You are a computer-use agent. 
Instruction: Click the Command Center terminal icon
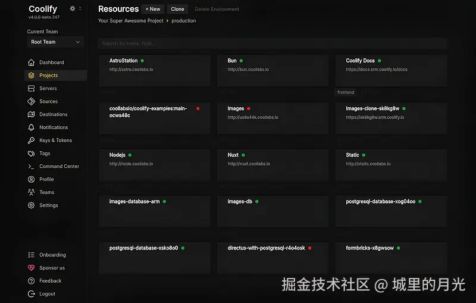click(32, 166)
